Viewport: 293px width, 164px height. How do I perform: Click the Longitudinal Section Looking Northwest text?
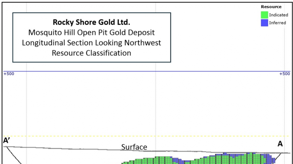pos(91,43)
